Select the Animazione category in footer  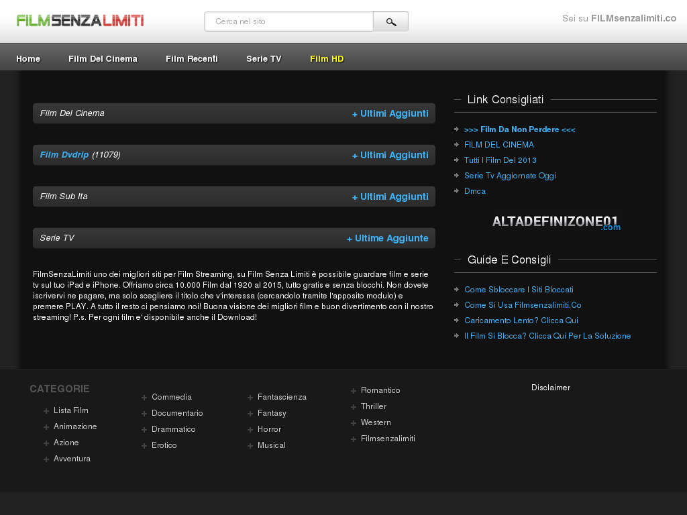(74, 426)
